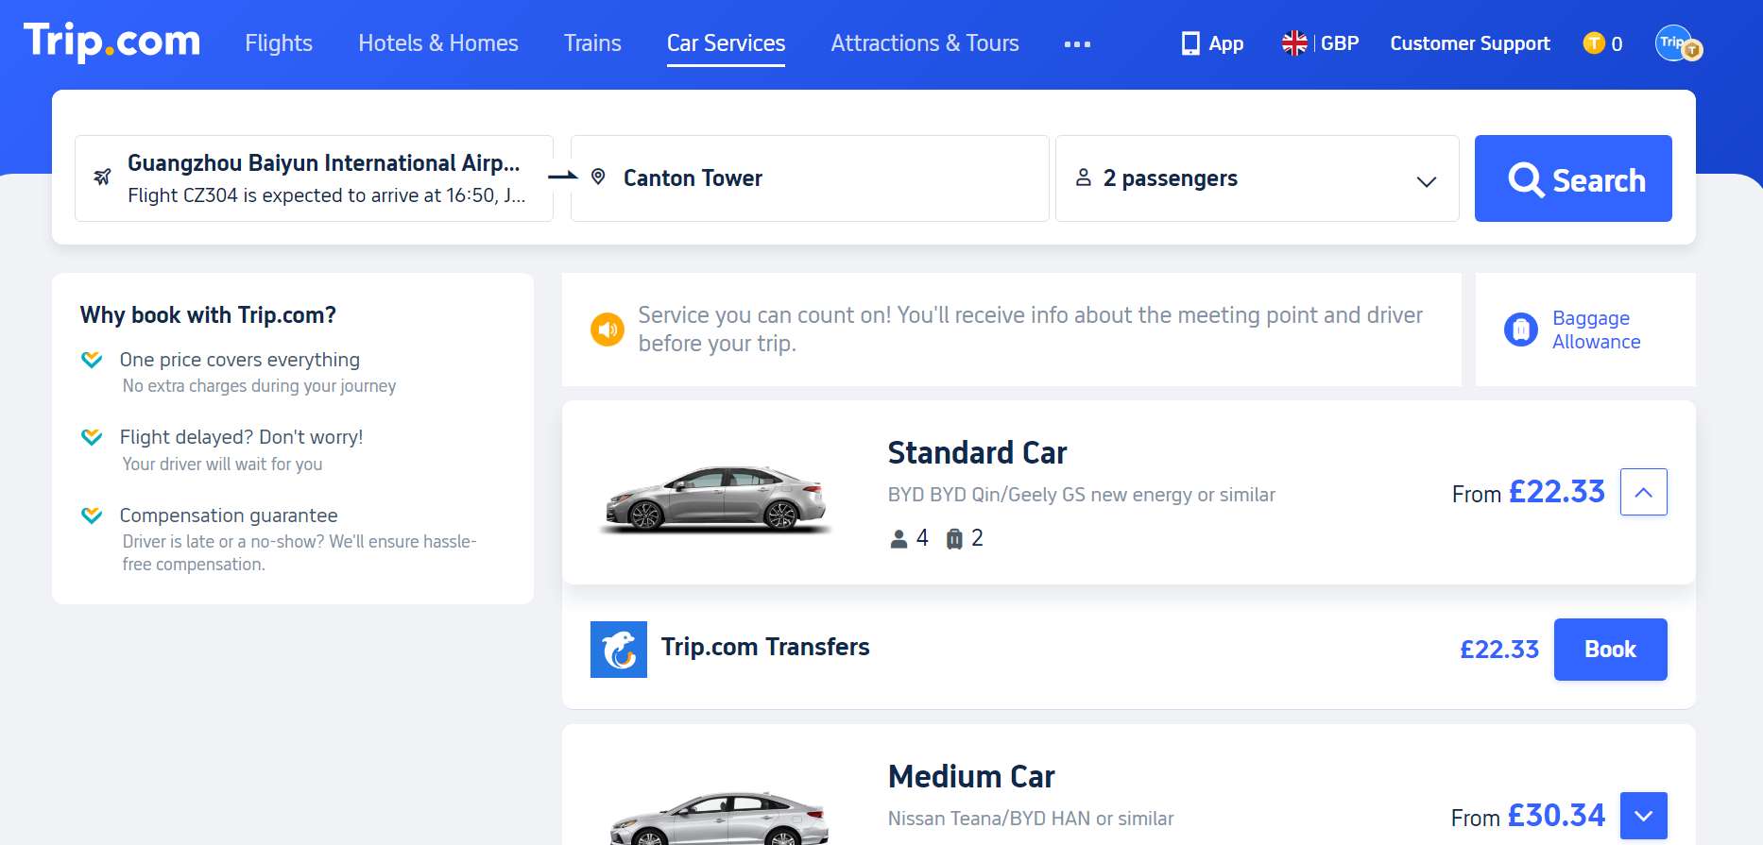Click the UK flag language icon
Image resolution: width=1763 pixels, height=845 pixels.
coord(1294,43)
